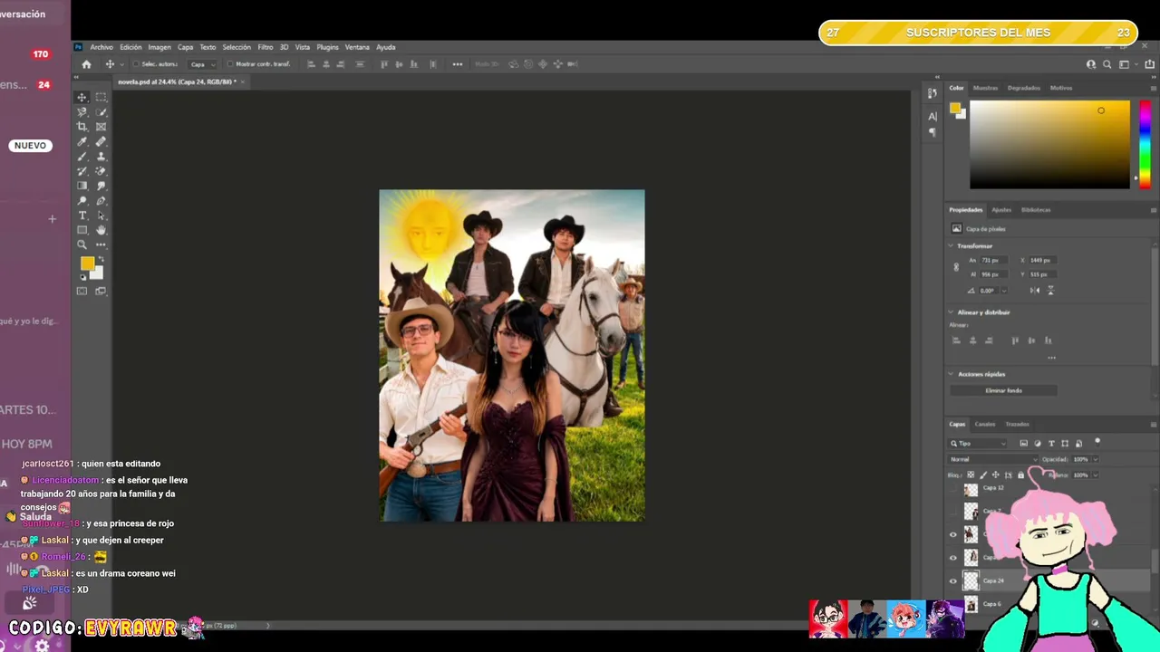
Task: Enable the Selec. autom. checkbox
Action: click(x=135, y=64)
